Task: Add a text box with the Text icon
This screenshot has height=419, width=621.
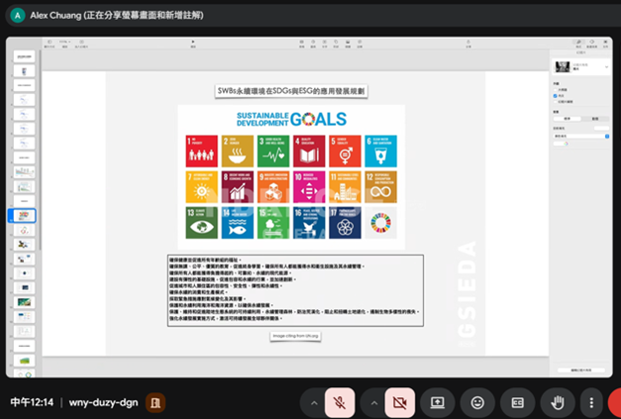Action: point(324,44)
